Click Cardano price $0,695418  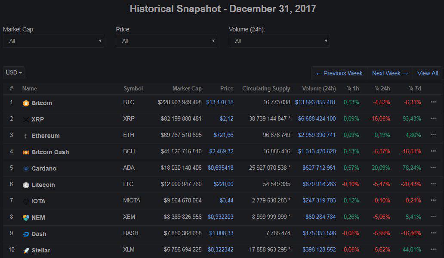pyautogui.click(x=221, y=168)
